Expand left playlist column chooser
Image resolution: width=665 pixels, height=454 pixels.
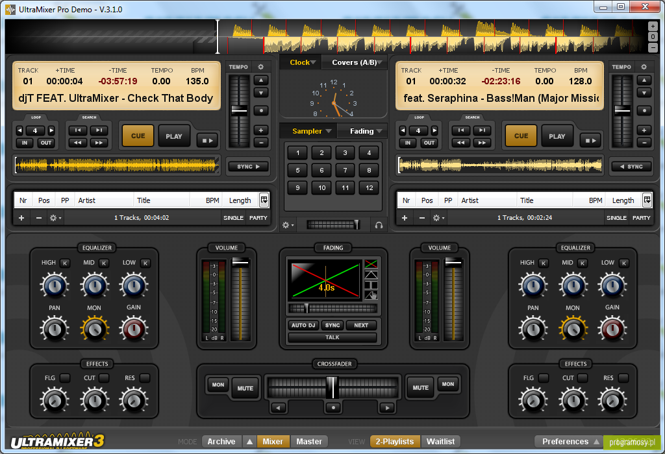tap(264, 200)
